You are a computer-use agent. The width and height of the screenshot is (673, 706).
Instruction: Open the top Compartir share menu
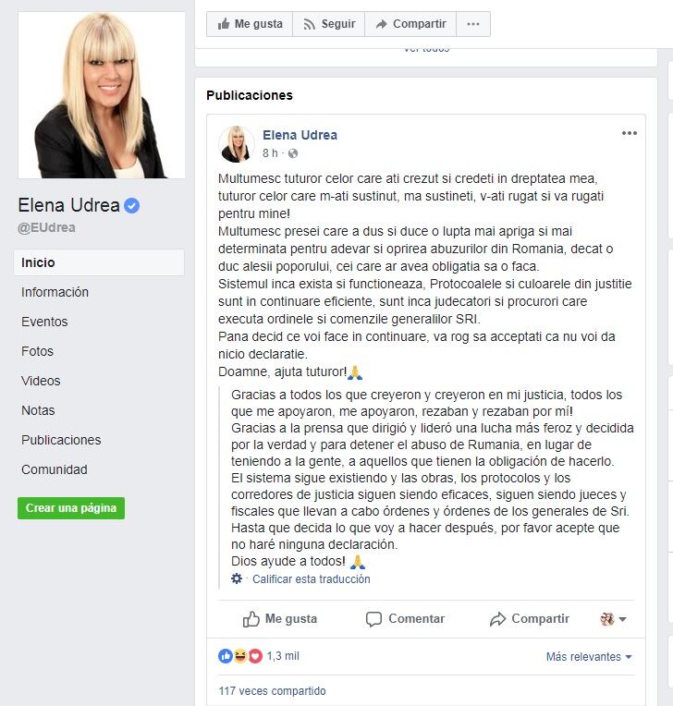pyautogui.click(x=410, y=24)
